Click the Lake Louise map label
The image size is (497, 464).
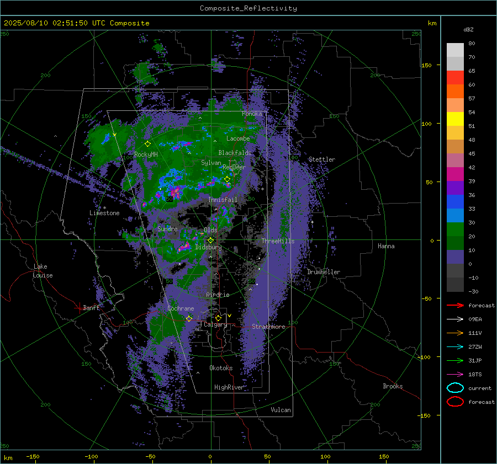click(x=43, y=271)
